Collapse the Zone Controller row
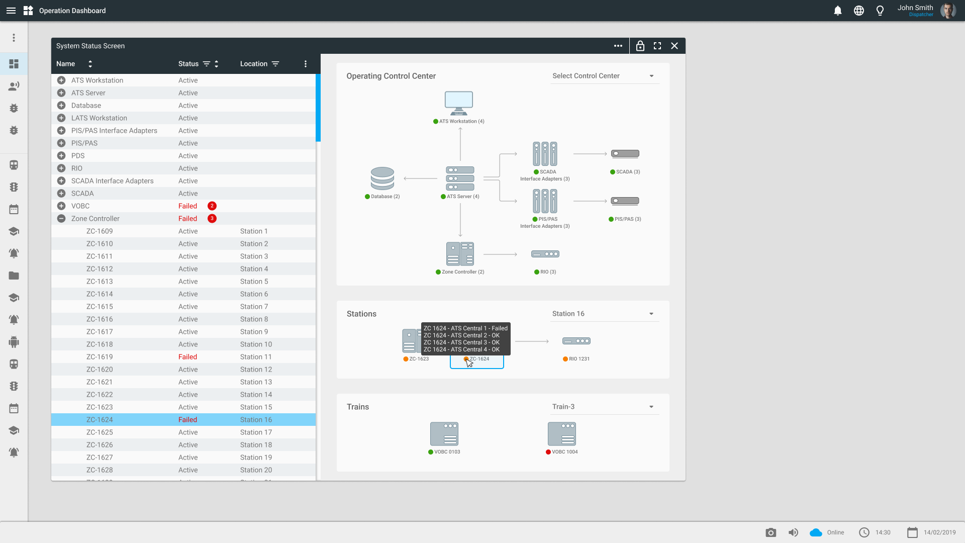The image size is (965, 543). coord(61,219)
